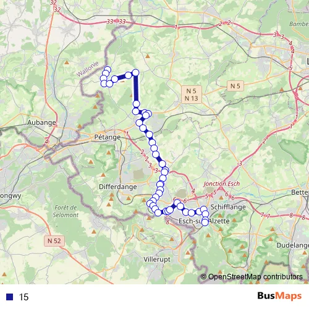The image size is (309, 309).
Task: Click the Aubange town label
Action: (41, 122)
